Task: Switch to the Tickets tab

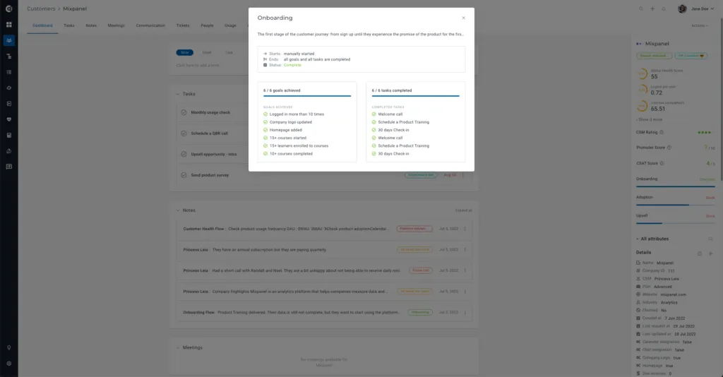Action: coord(183,25)
